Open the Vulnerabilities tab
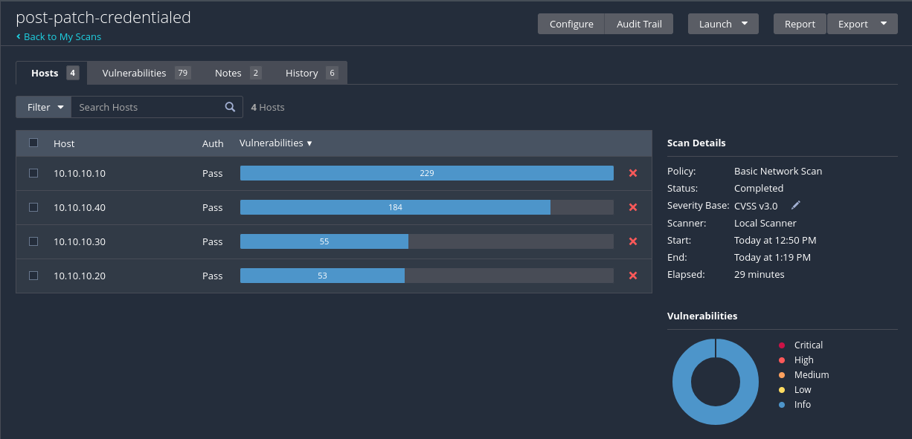Screen dimensions: 912x439 tap(146, 73)
